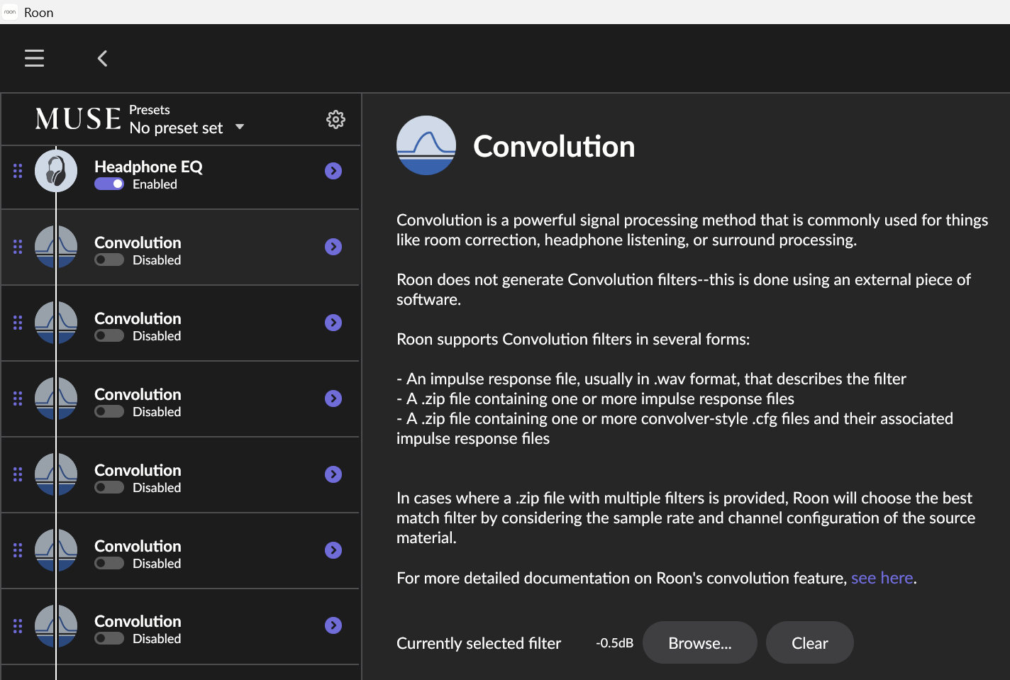Open the "see here" documentation link
The image size is (1010, 680).
coord(882,579)
